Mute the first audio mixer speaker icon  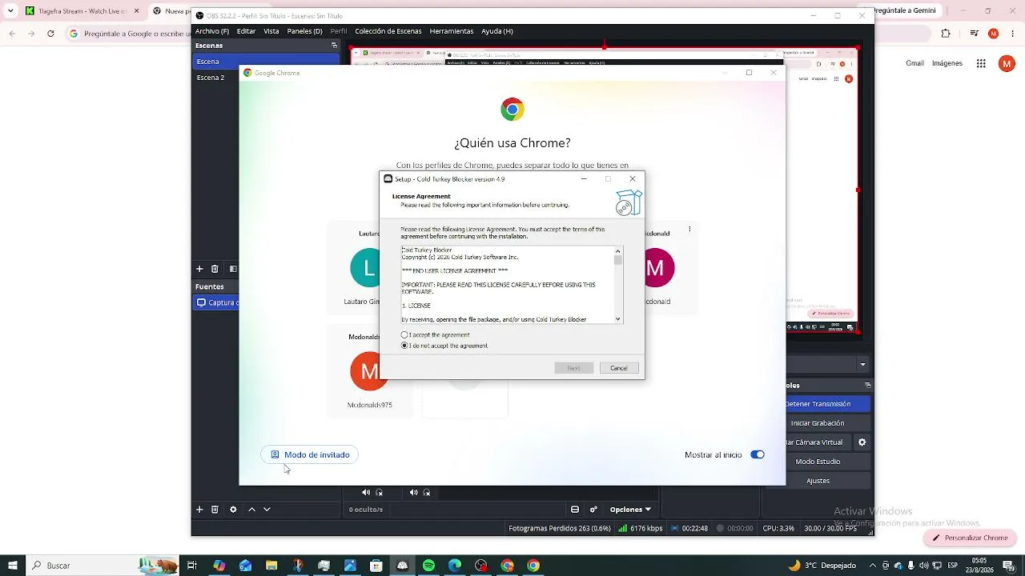point(366,493)
